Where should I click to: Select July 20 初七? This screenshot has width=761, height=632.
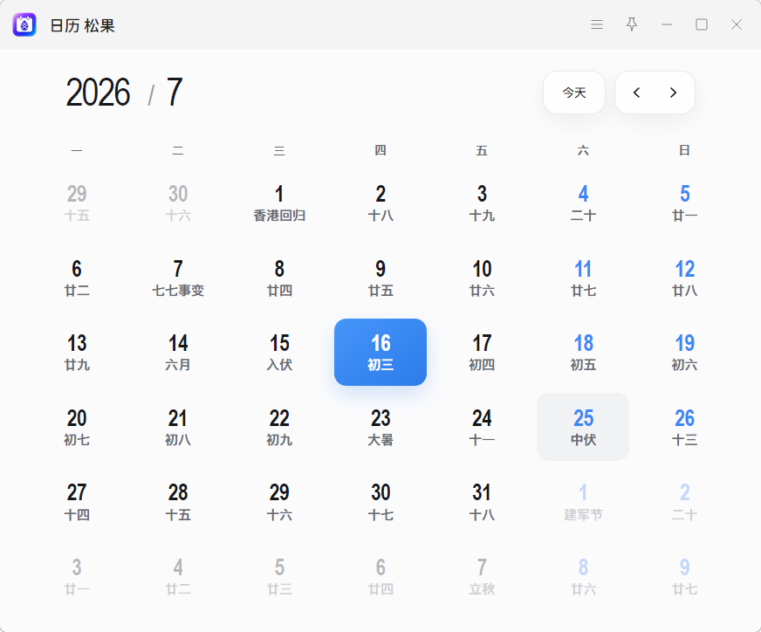77,427
